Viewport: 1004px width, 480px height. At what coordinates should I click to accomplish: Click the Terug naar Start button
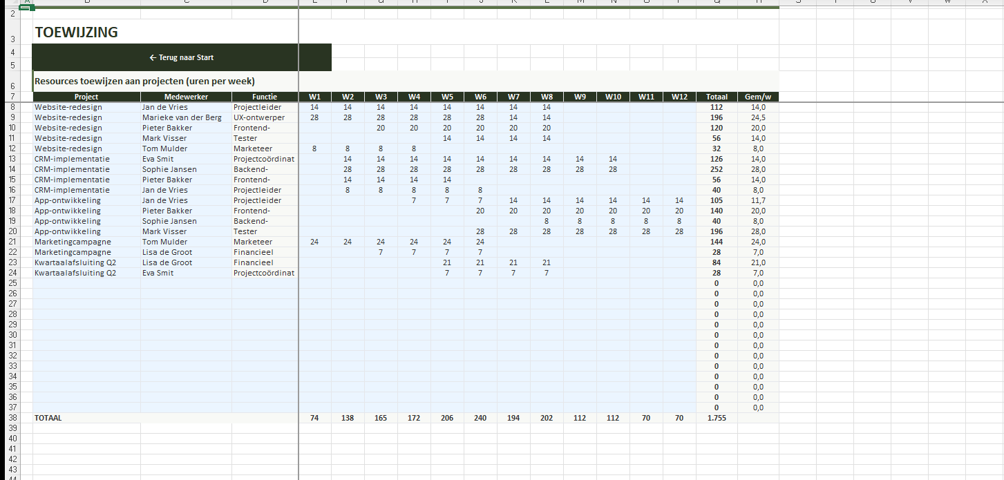(x=182, y=58)
